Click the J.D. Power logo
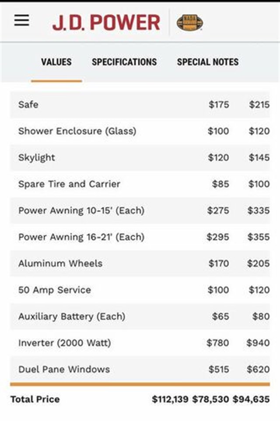280x423 pixels. [x=106, y=22]
